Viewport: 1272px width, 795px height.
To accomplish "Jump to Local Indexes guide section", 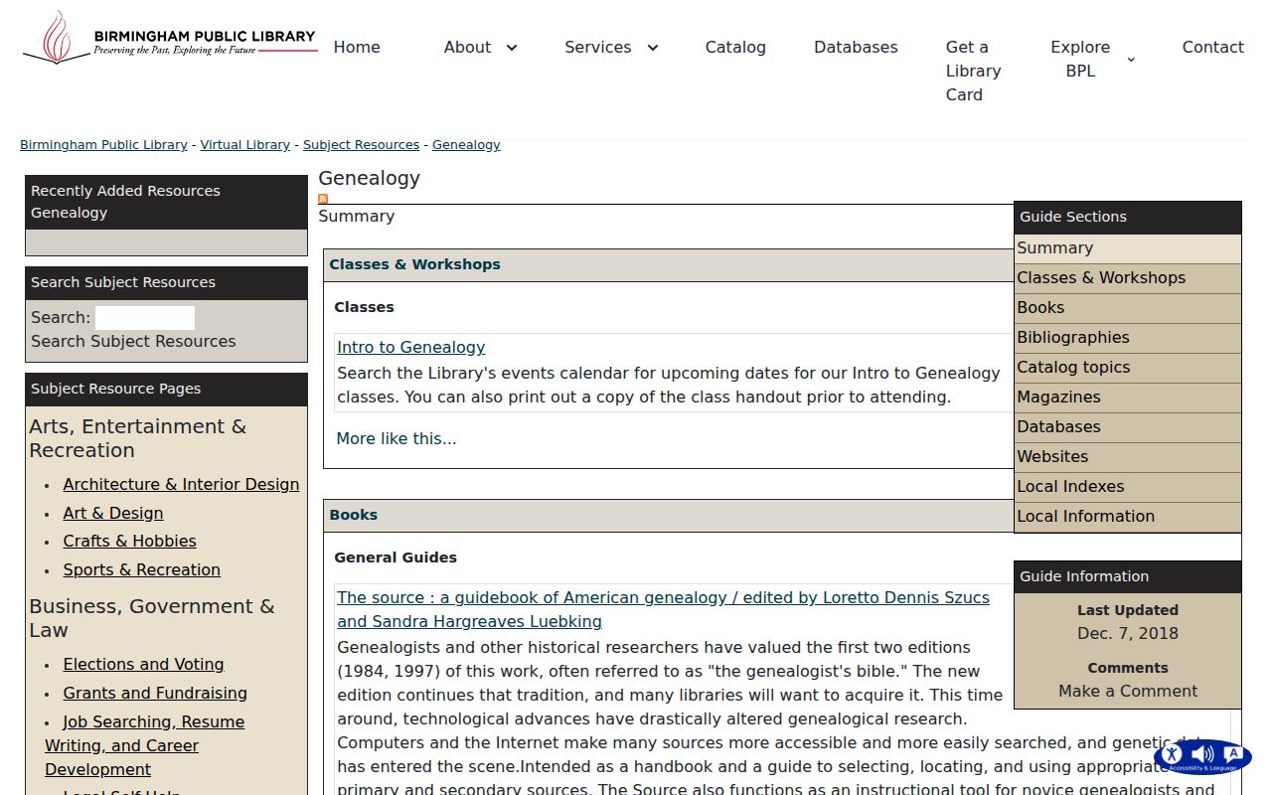I will pos(1128,487).
